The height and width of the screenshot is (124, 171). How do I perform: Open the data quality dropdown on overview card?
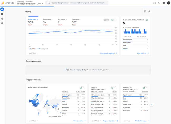(114, 20)
